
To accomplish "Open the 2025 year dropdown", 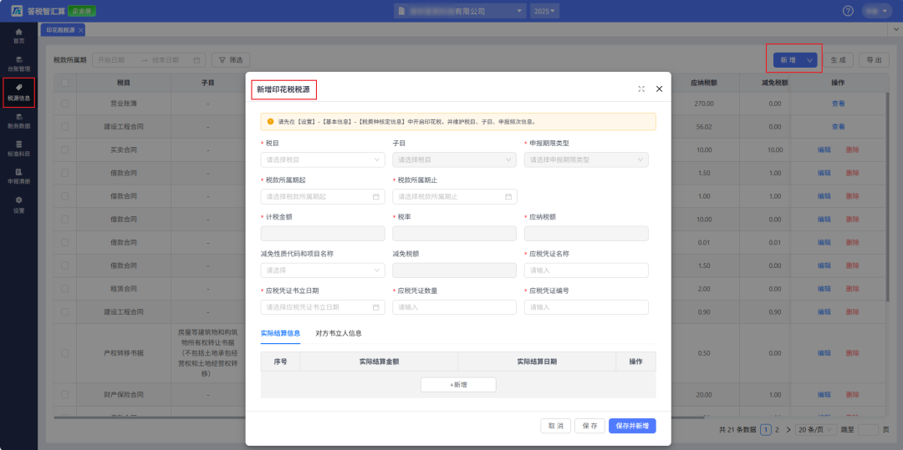I will click(544, 11).
